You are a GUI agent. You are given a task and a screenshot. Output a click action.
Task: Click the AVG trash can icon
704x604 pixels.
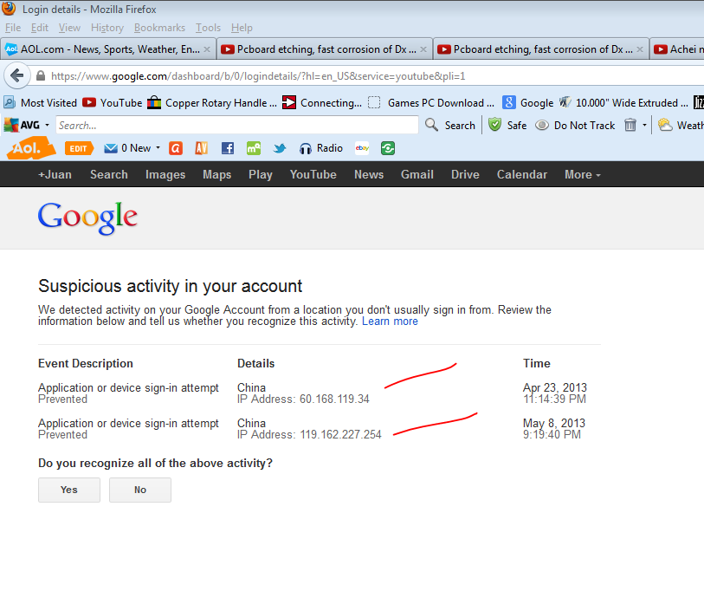(x=630, y=125)
